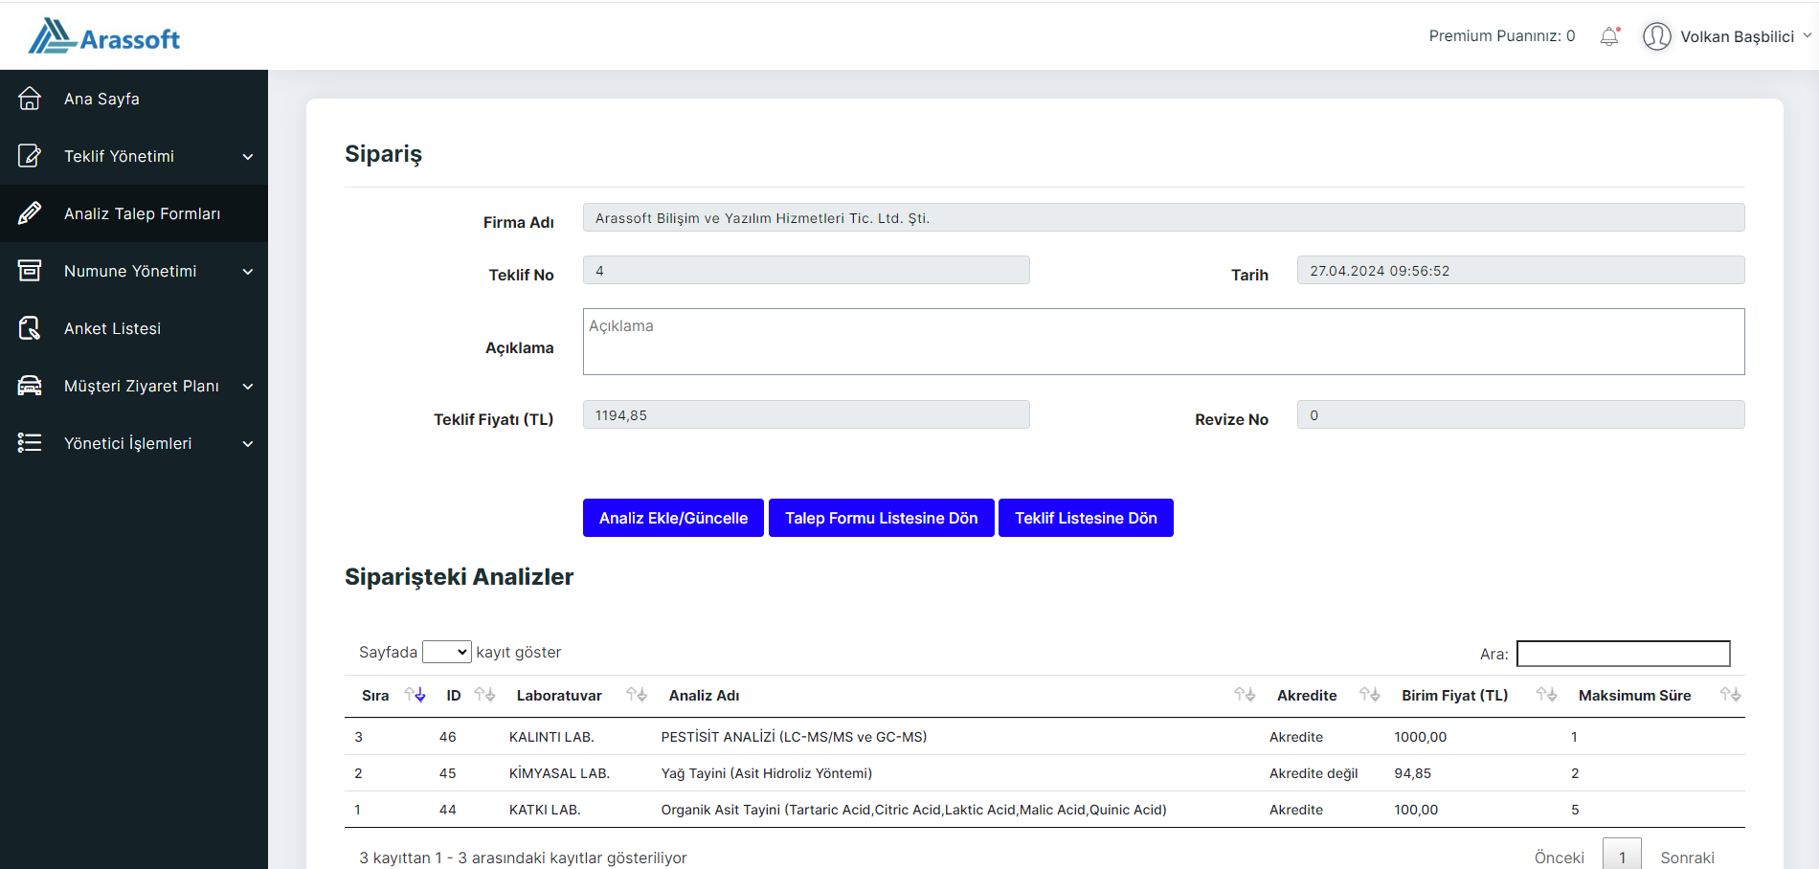Click Teklif Listesine Dön button
This screenshot has height=869, width=1819.
click(1086, 518)
